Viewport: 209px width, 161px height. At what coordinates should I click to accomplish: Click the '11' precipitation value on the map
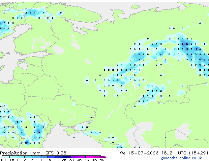196,49
